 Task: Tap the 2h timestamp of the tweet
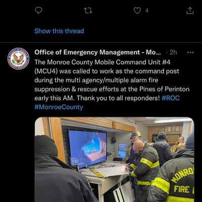tap(173, 53)
